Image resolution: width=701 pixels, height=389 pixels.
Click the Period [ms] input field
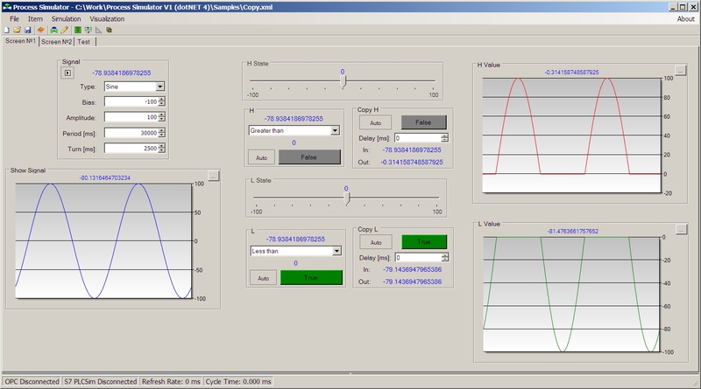131,132
